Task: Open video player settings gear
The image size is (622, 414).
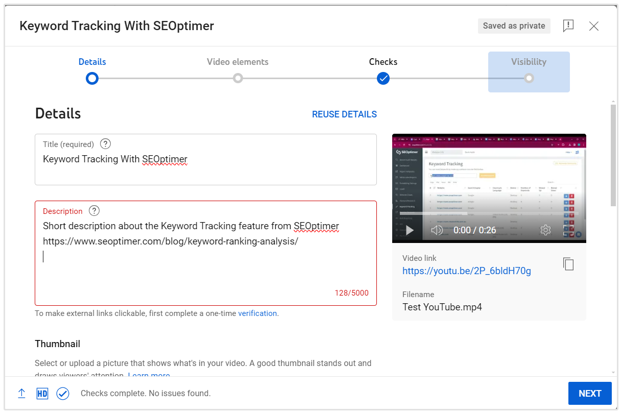Action: coord(545,230)
